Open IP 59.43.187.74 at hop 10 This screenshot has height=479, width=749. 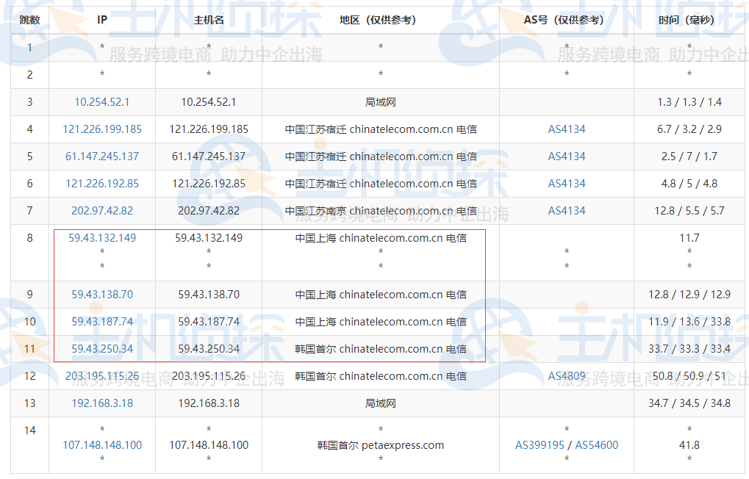(101, 321)
